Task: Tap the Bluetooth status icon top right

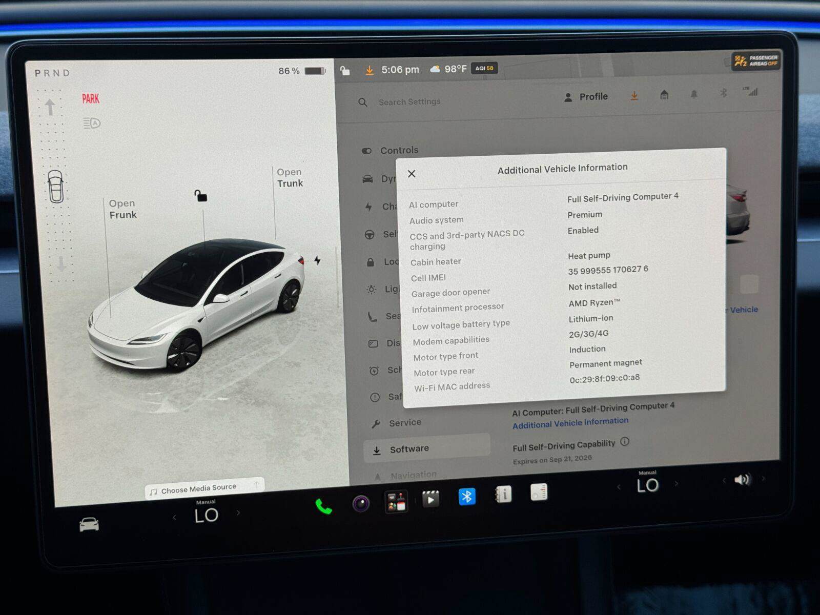Action: (723, 93)
